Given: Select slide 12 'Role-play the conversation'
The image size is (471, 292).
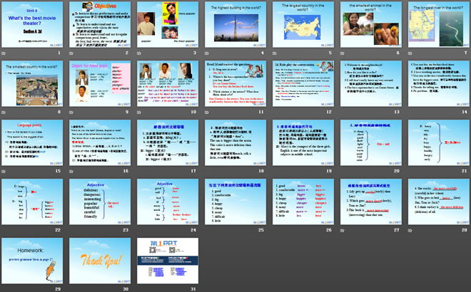Looking at the screenshot, I should (303, 83).
